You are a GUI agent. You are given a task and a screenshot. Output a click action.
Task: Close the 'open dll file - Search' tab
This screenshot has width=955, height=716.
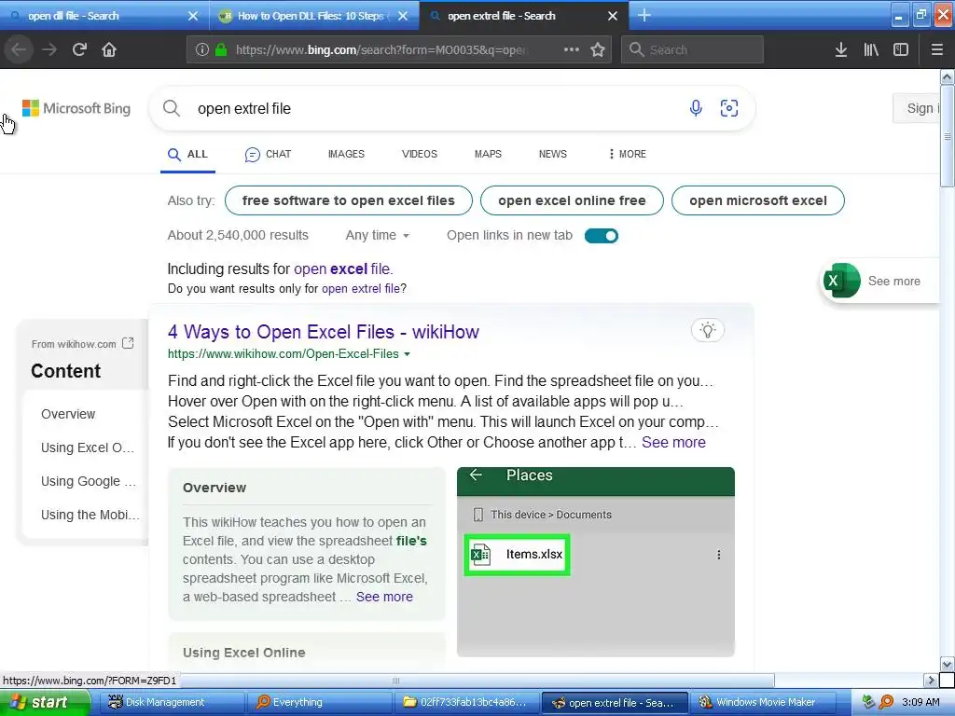[x=193, y=16]
